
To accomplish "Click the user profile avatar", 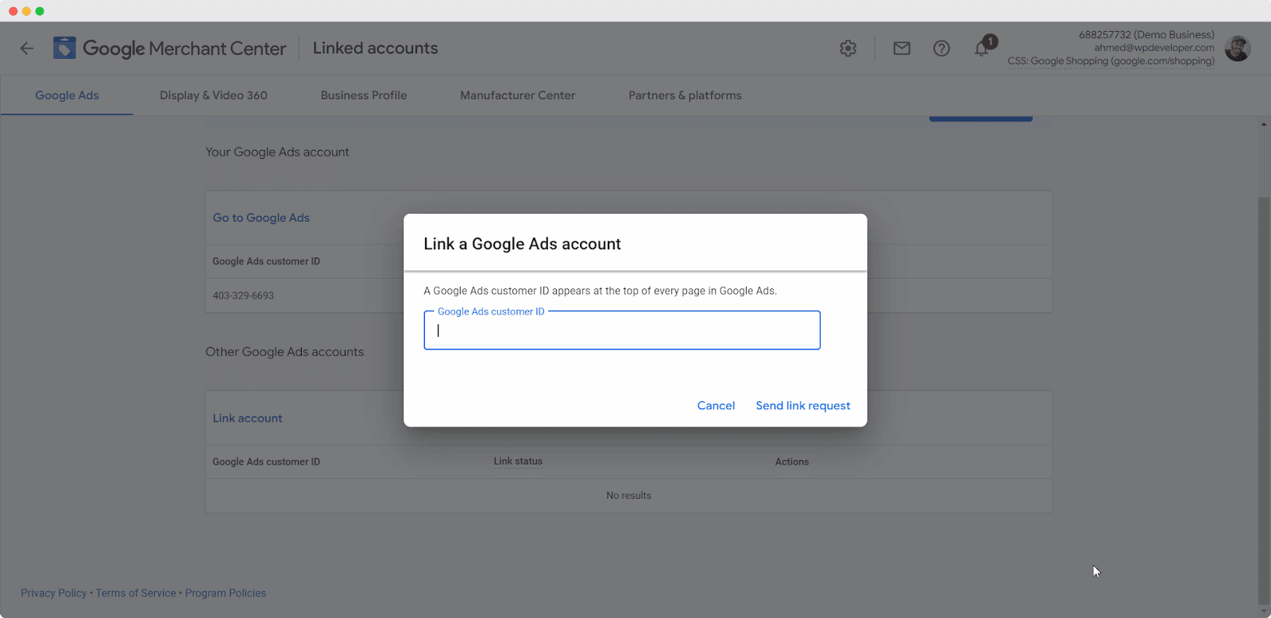I will pyautogui.click(x=1238, y=48).
